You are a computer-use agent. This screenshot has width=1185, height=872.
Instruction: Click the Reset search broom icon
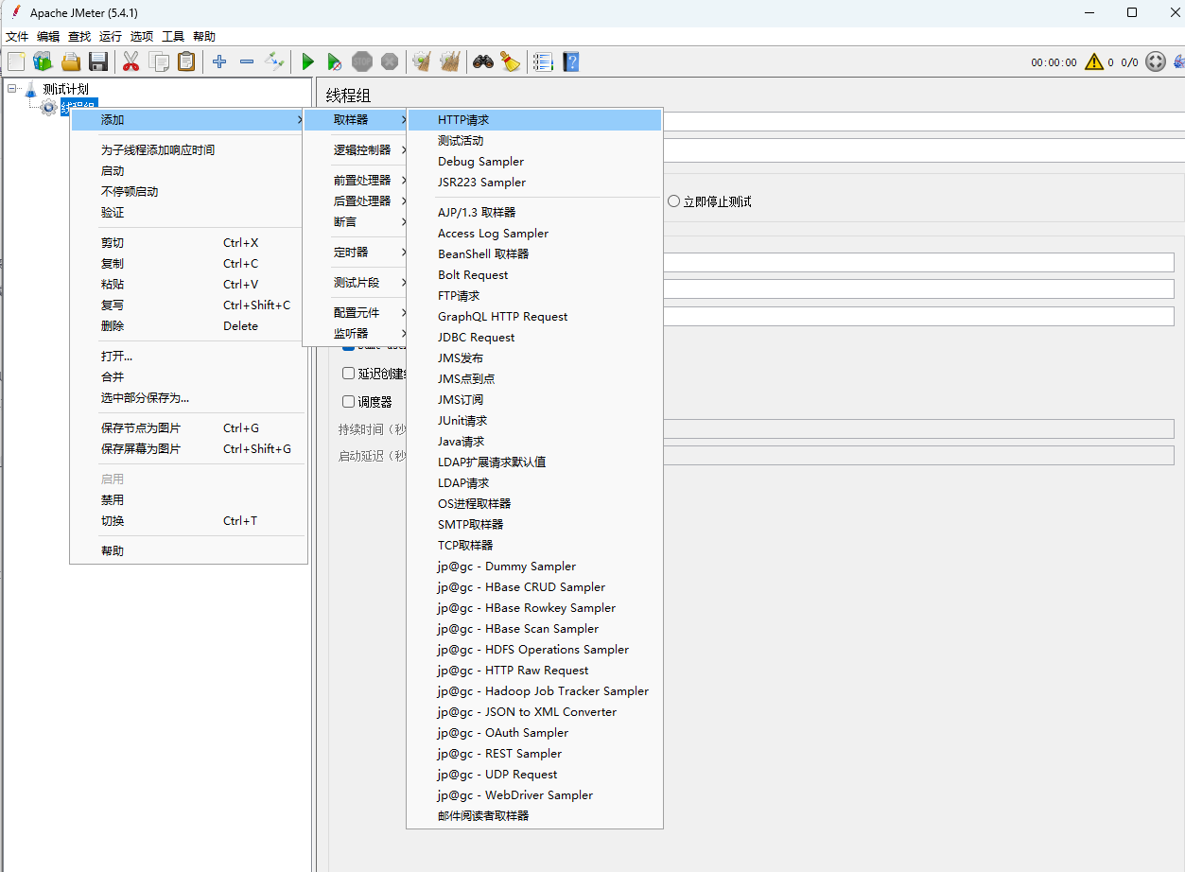[511, 61]
